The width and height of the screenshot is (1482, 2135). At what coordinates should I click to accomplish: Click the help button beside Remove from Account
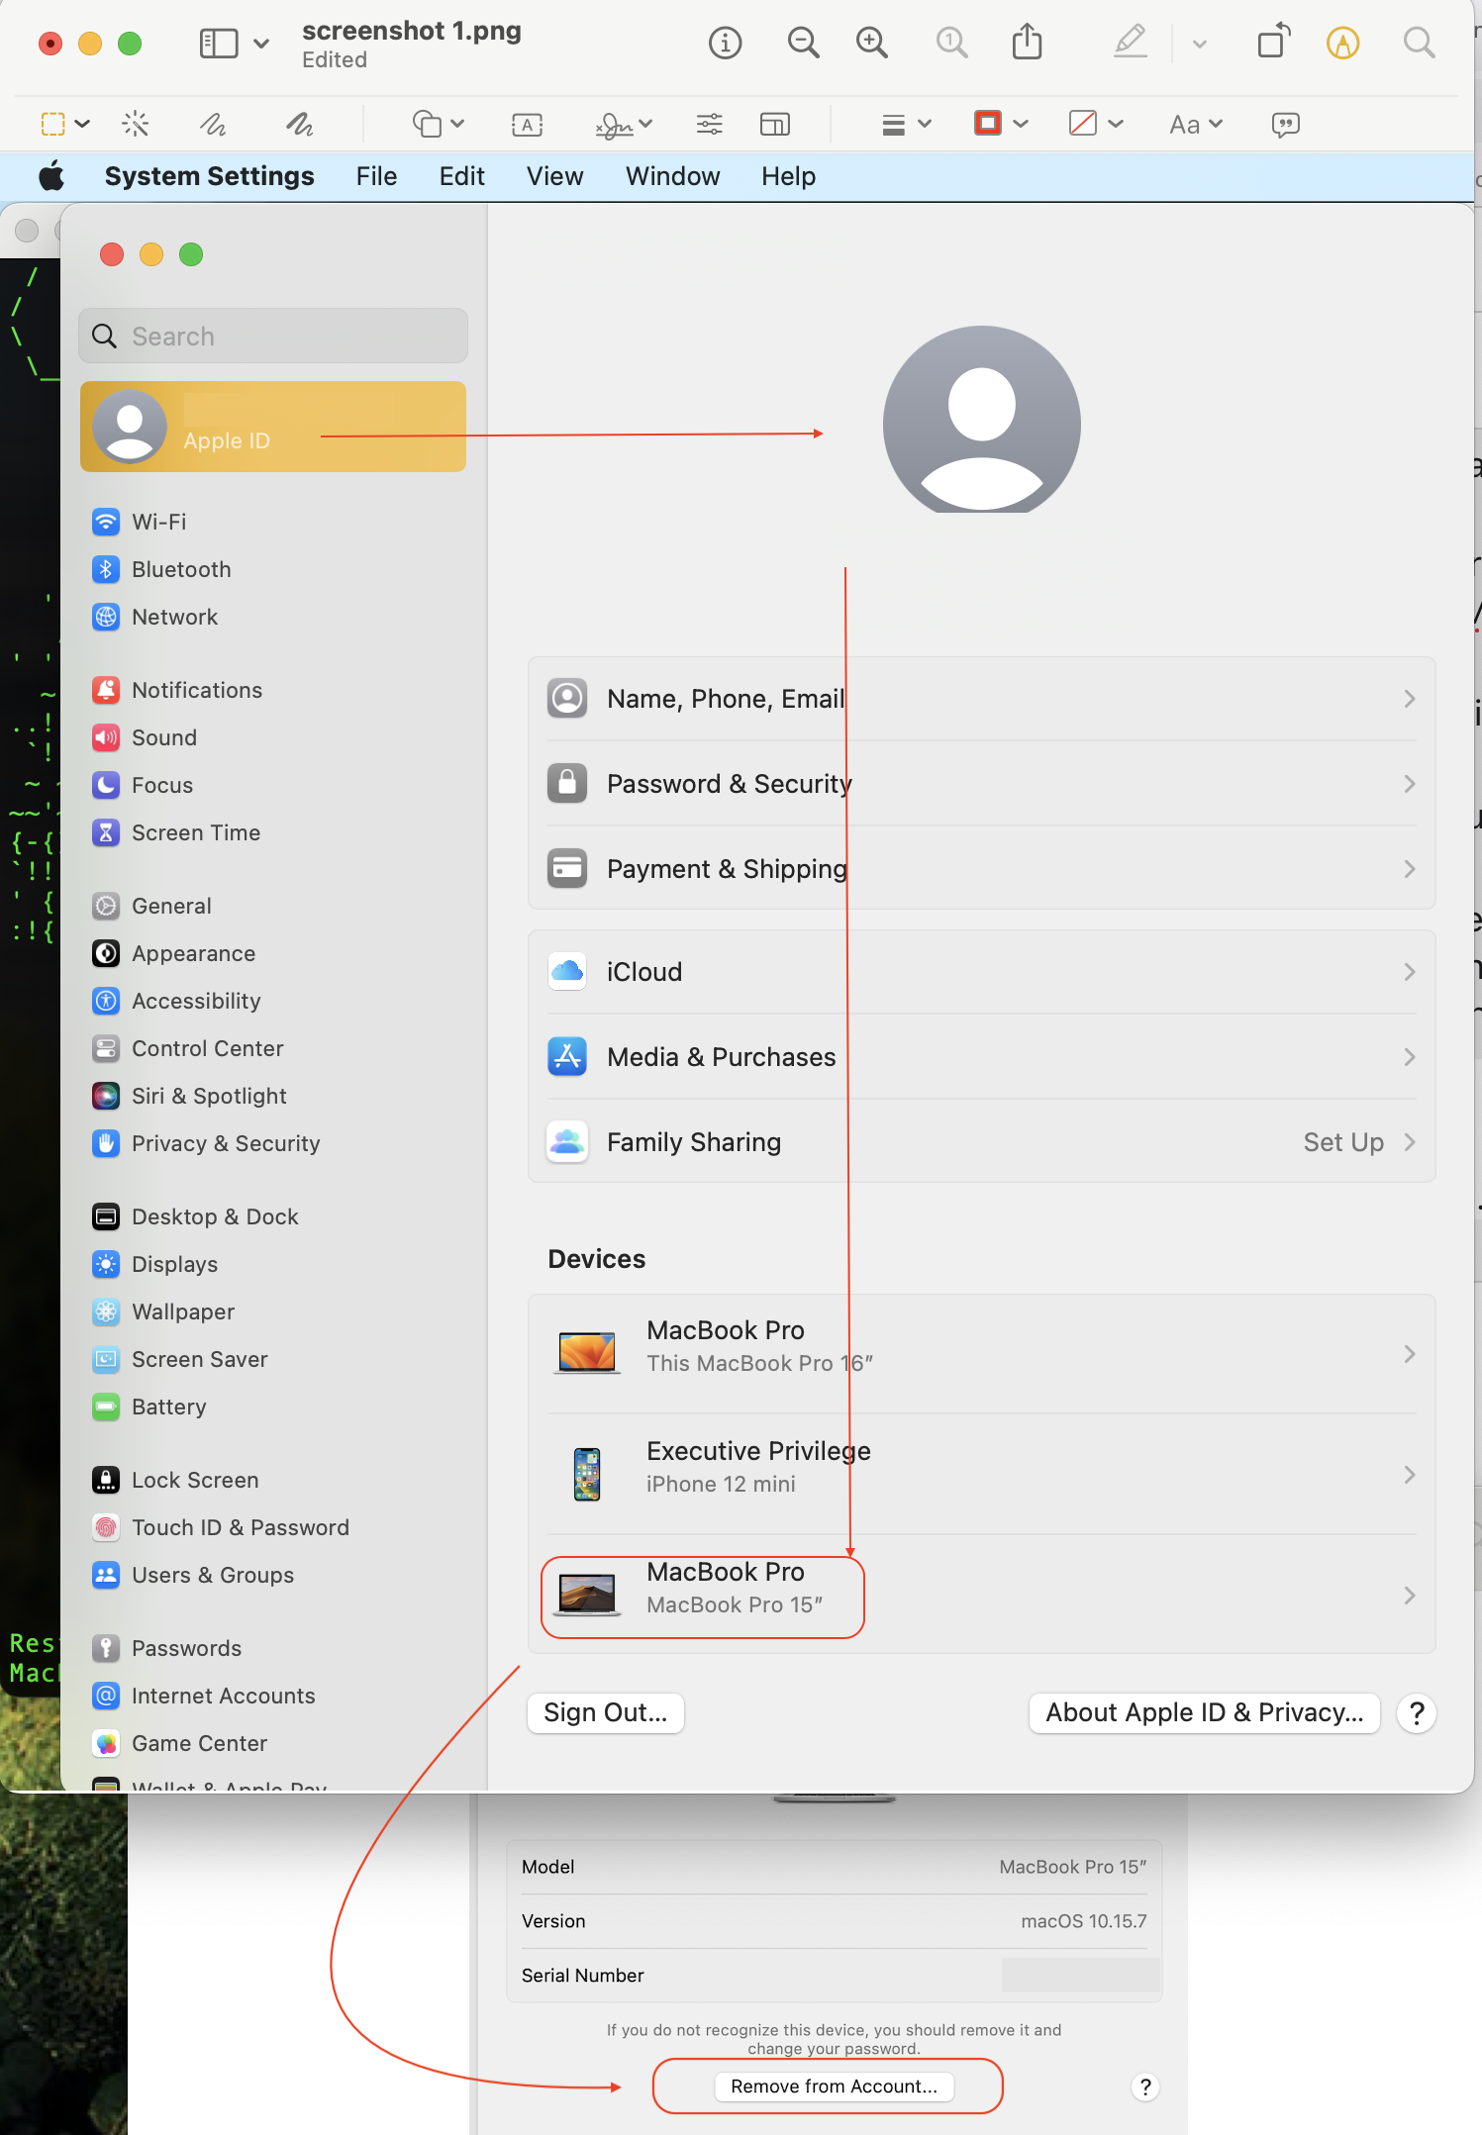pyautogui.click(x=1145, y=2086)
